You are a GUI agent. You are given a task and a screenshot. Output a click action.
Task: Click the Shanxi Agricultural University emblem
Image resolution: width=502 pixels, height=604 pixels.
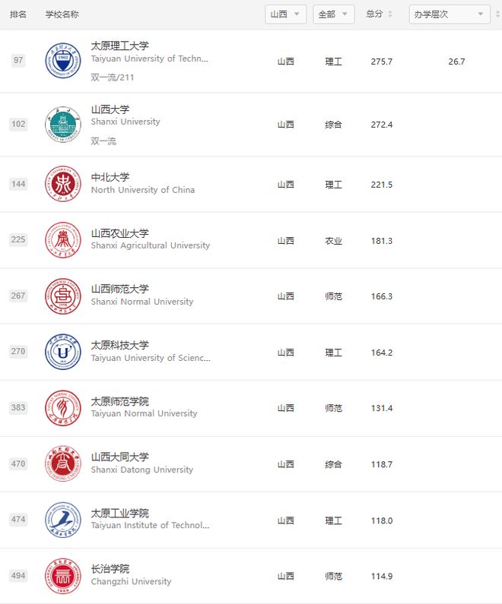[63, 240]
